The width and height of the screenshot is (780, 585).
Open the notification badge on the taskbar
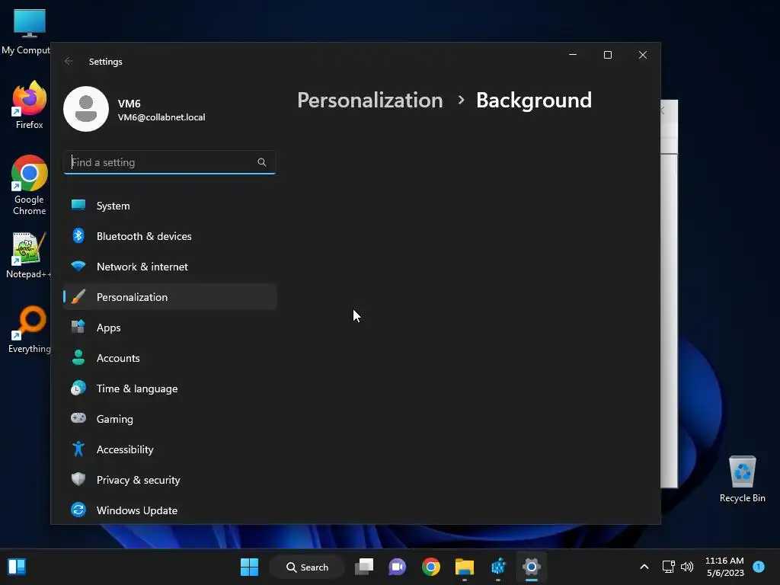759,567
